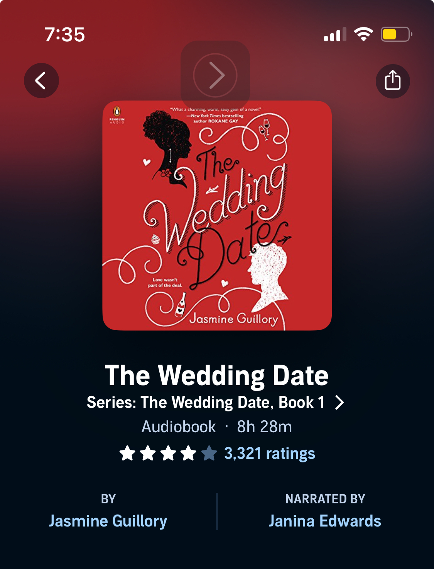View the 3,321 ratings link
Image resolution: width=434 pixels, height=569 pixels.
(270, 454)
